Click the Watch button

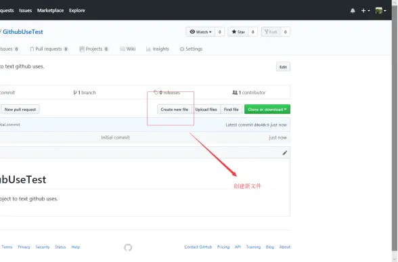(200, 32)
